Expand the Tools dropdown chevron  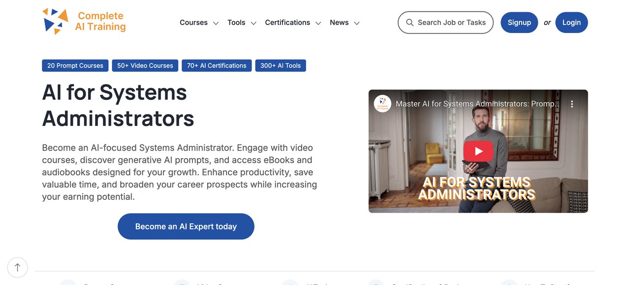pos(253,23)
